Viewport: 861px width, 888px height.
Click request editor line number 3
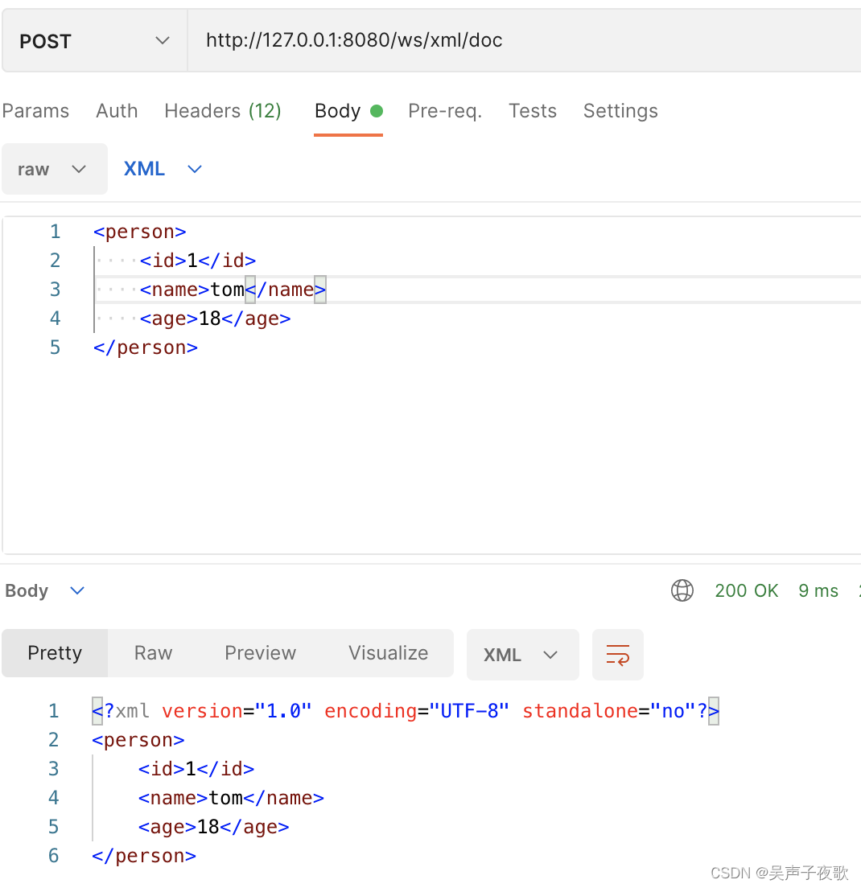coord(55,290)
